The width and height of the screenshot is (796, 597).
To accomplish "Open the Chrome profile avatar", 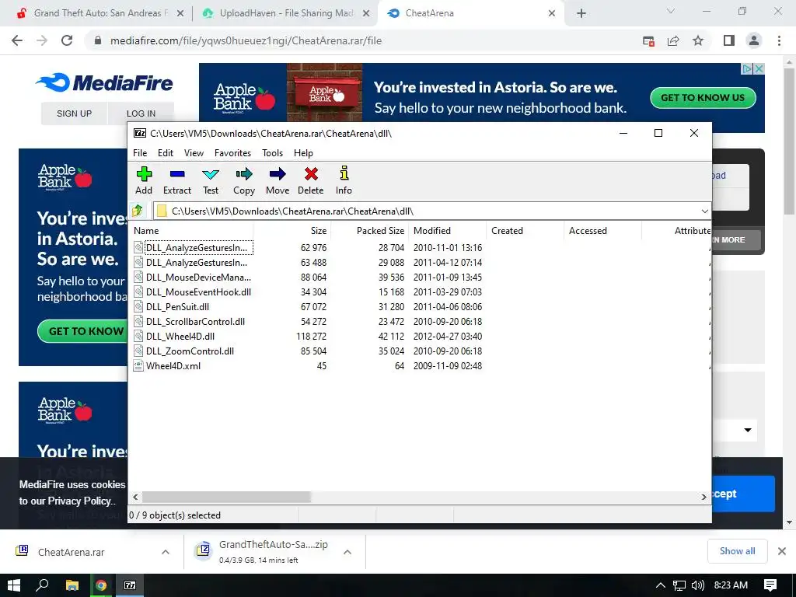I will point(754,40).
